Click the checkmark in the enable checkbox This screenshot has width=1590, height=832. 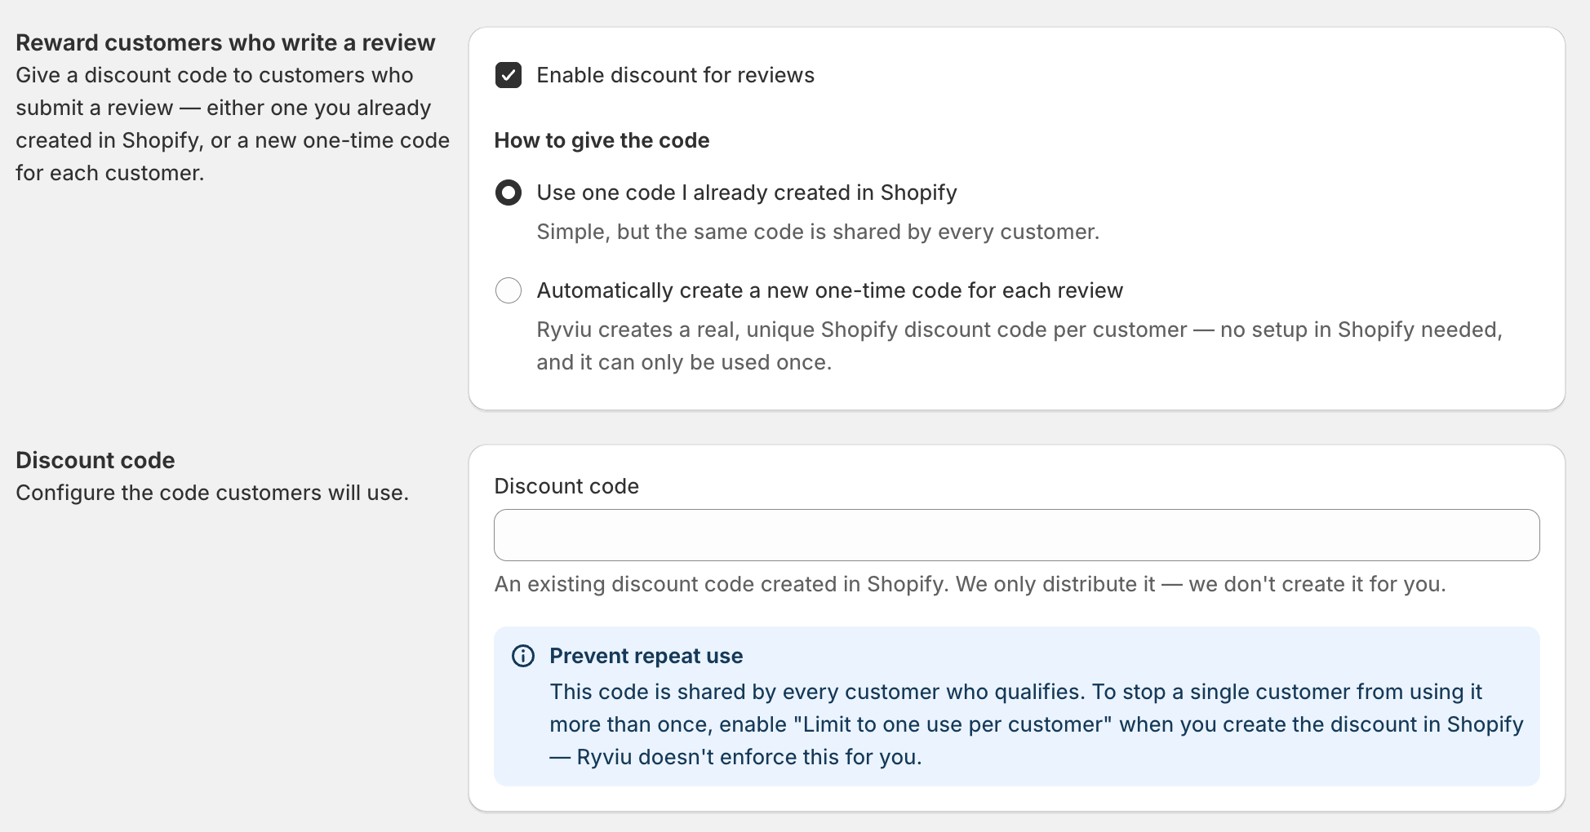(x=509, y=75)
